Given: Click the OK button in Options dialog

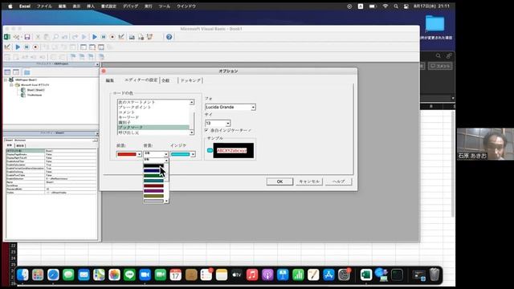Looking at the screenshot, I should tap(279, 181).
